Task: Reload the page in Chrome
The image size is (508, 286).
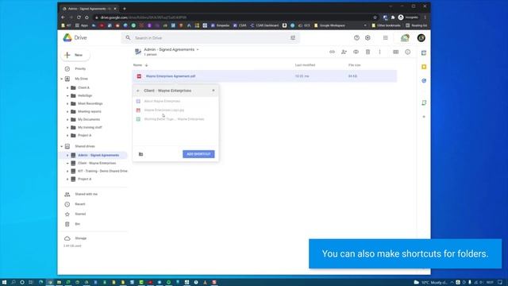Action: tap(79, 17)
